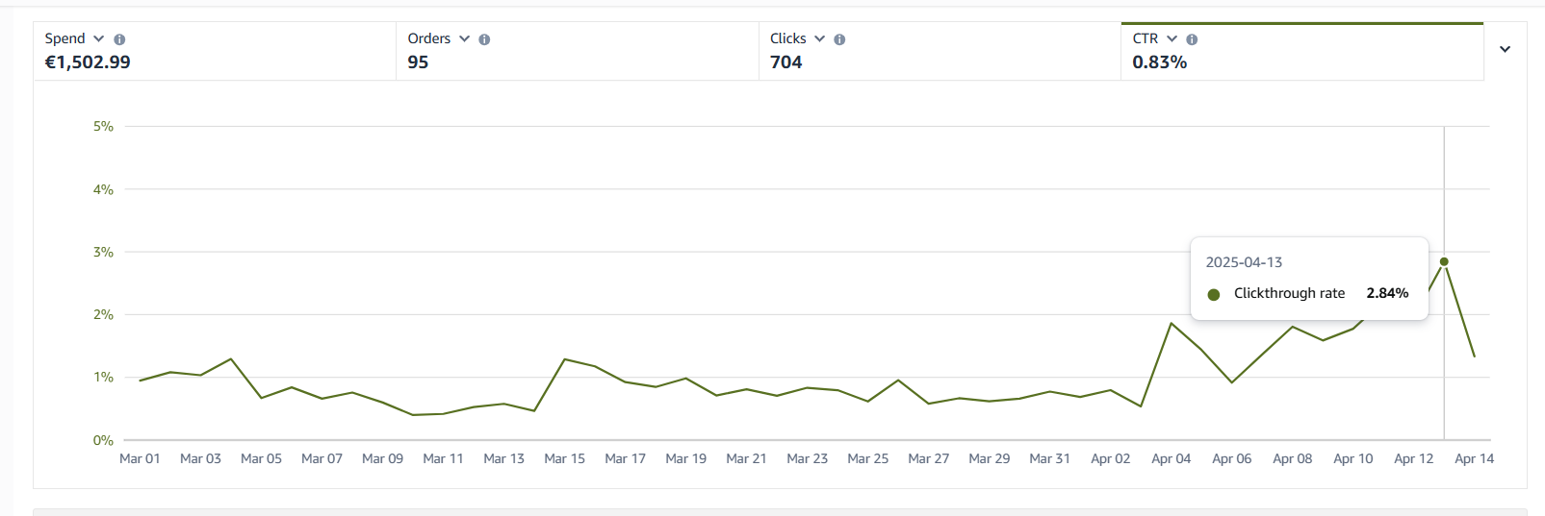This screenshot has width=1545, height=516.
Task: Click the info icon next to Clicks
Action: pos(839,39)
